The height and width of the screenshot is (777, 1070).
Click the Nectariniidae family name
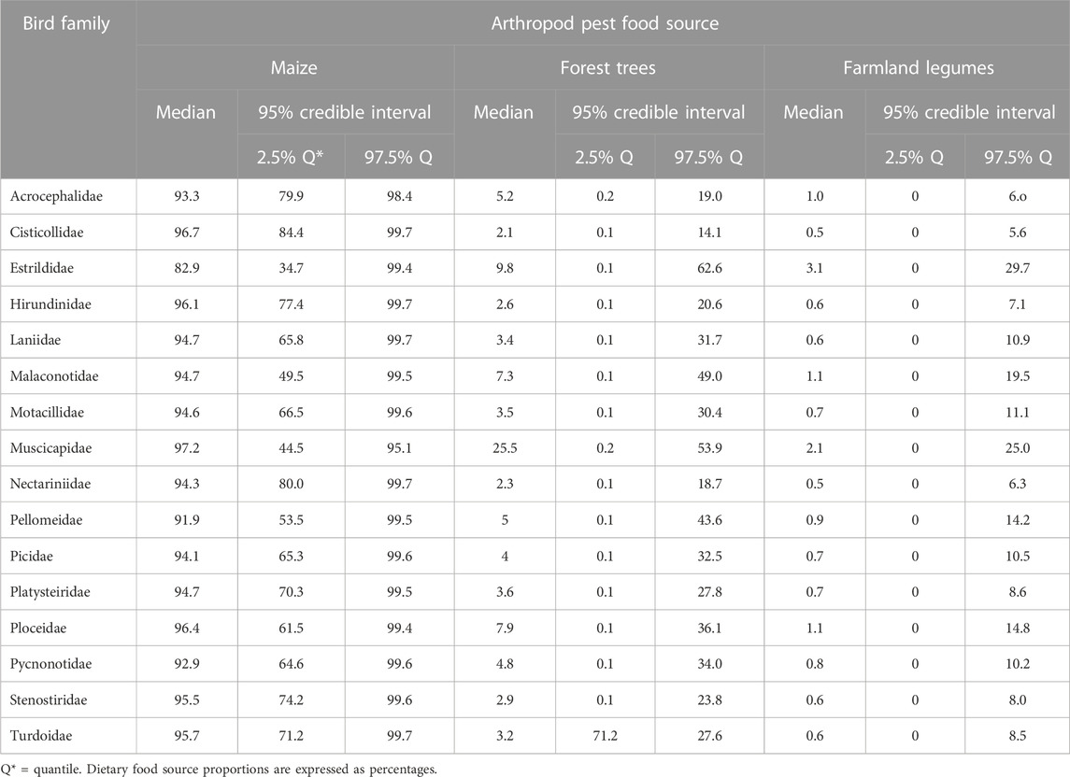pos(50,485)
